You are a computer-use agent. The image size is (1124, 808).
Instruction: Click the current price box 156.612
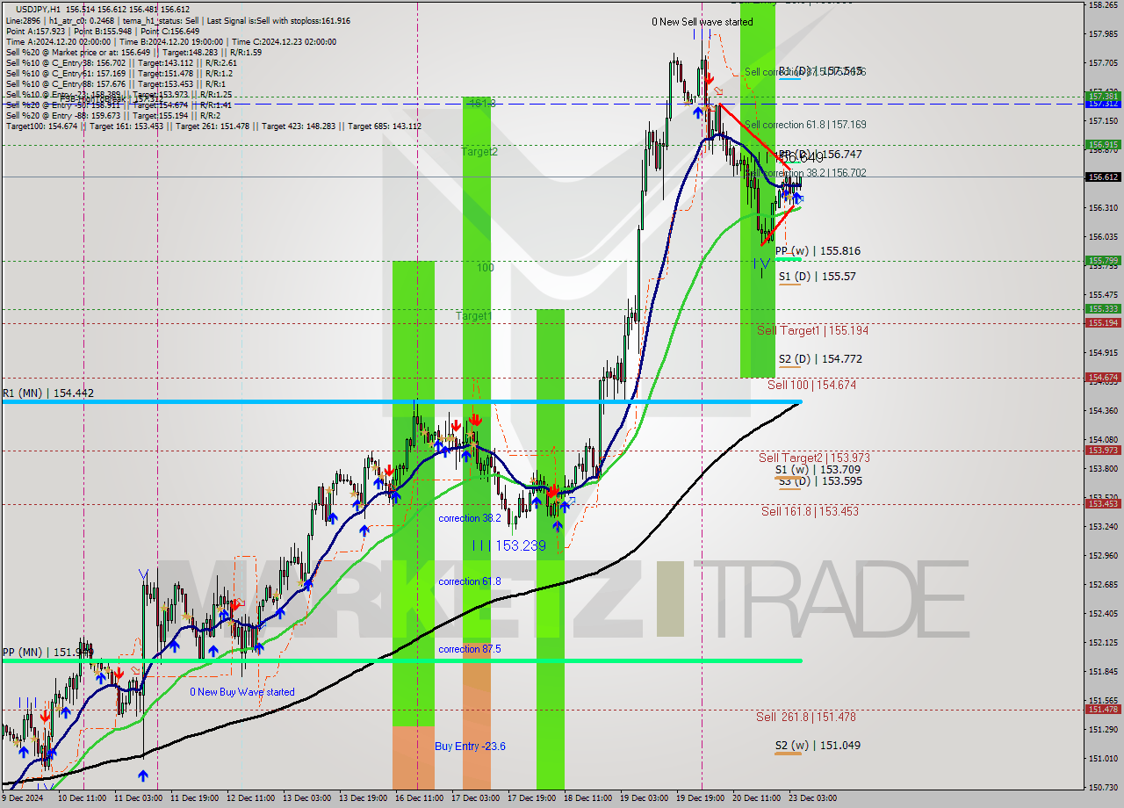[1103, 177]
